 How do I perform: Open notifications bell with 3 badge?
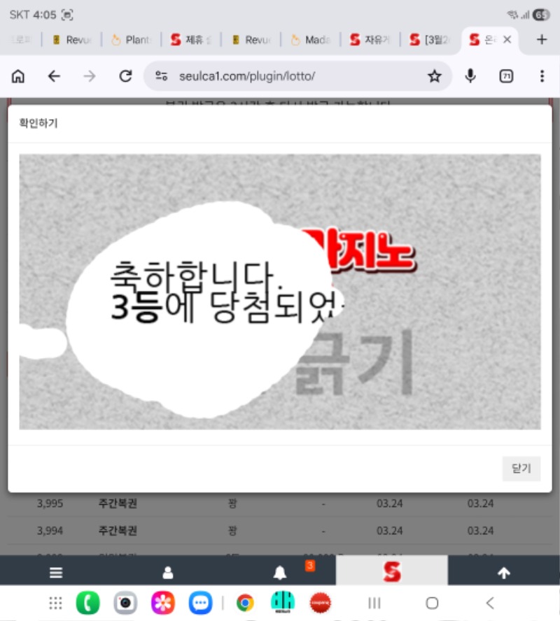[x=280, y=573]
